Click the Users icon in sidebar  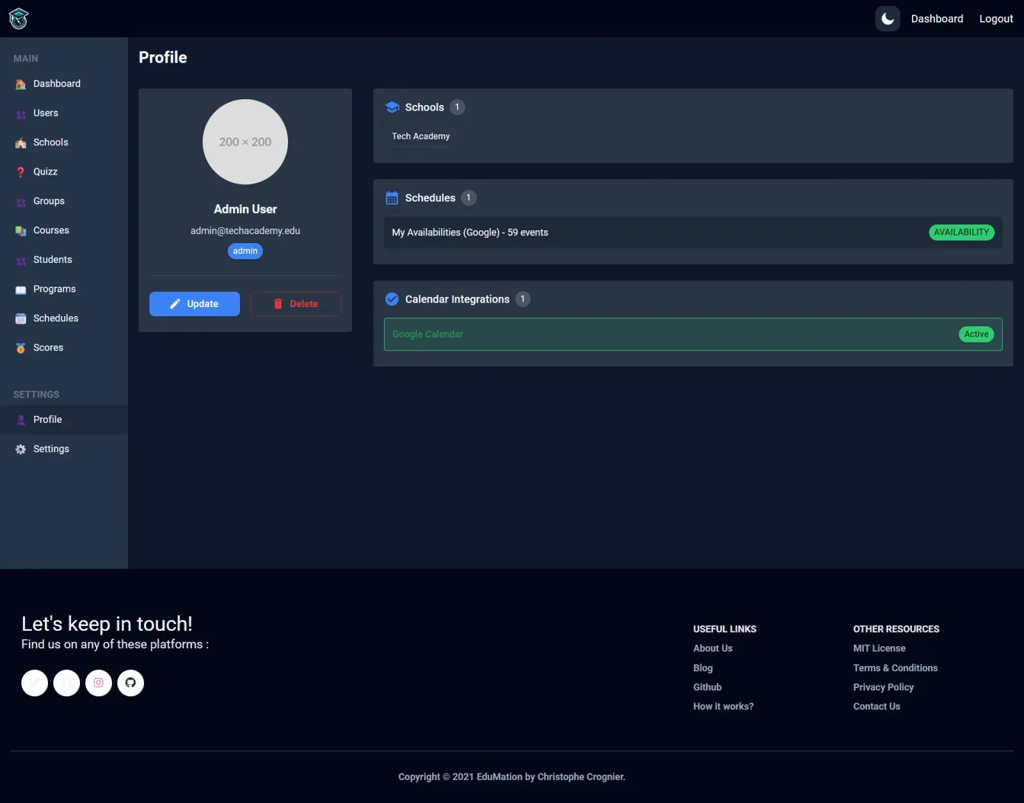(x=20, y=113)
